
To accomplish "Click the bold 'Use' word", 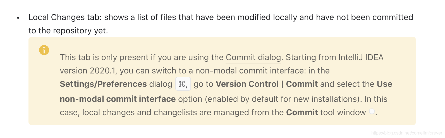I will [384, 84].
